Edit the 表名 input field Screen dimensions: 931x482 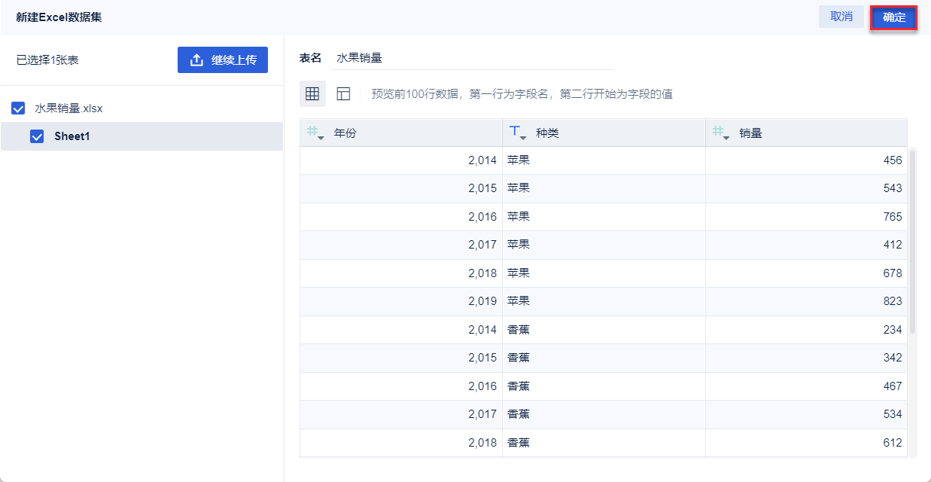pyautogui.click(x=472, y=58)
